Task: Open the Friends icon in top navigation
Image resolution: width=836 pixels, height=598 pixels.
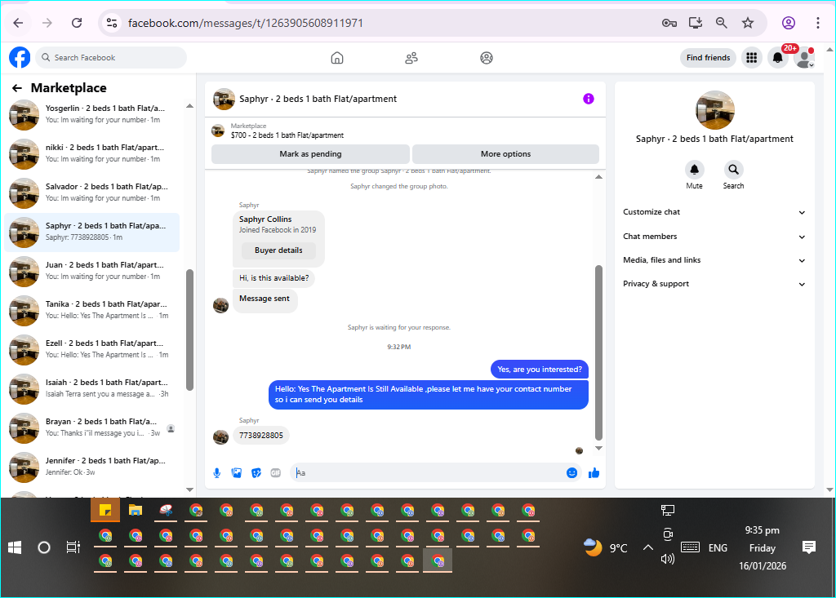Action: [411, 58]
